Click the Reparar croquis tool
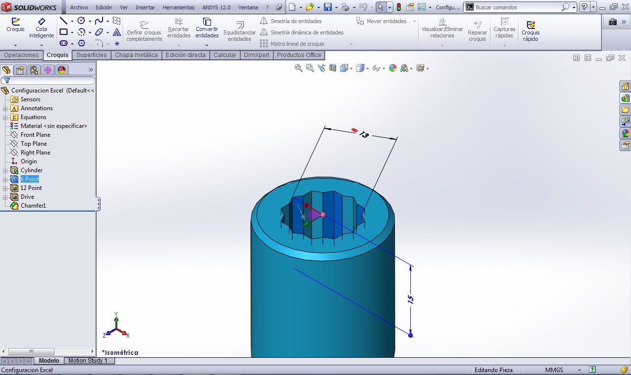631x375 pixels. 477,31
